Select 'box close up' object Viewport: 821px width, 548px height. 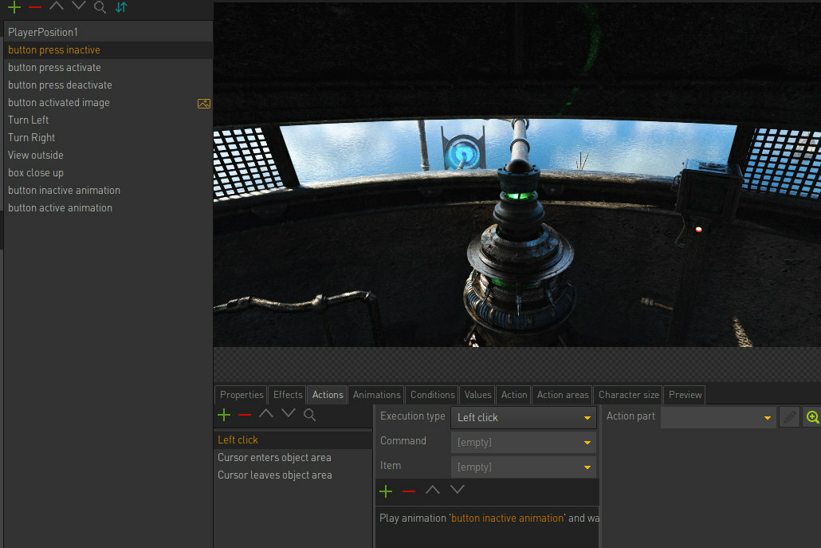click(36, 173)
